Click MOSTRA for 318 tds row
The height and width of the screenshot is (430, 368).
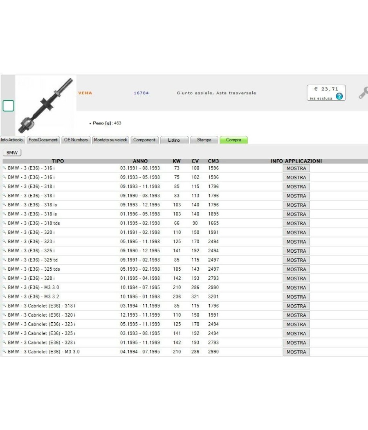[x=296, y=224]
